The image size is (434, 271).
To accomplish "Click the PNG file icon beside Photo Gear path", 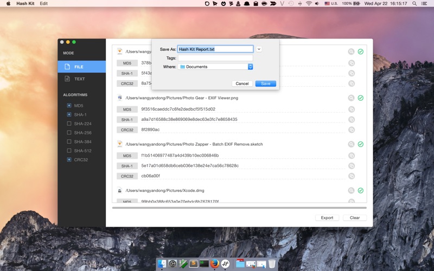I will (x=119, y=98).
